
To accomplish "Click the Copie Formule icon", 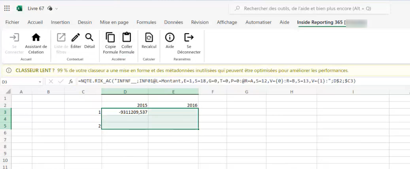I will coord(110,38).
